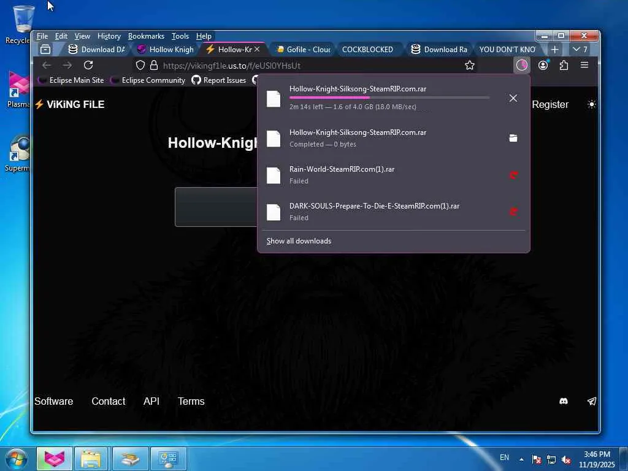This screenshot has height=471, width=628.
Task: Open the hamburger application menu
Action: (584, 65)
